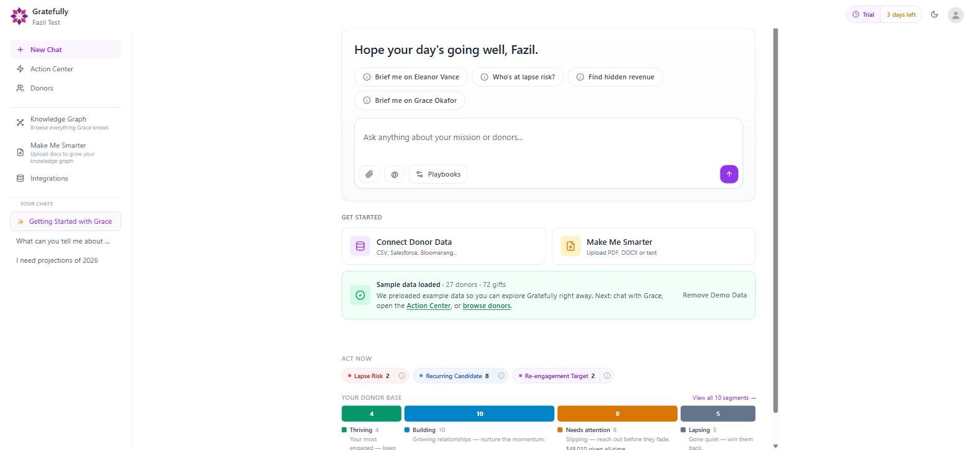This screenshot has height=450, width=973.
Task: Toggle dark mode moon icon
Action: click(x=935, y=14)
